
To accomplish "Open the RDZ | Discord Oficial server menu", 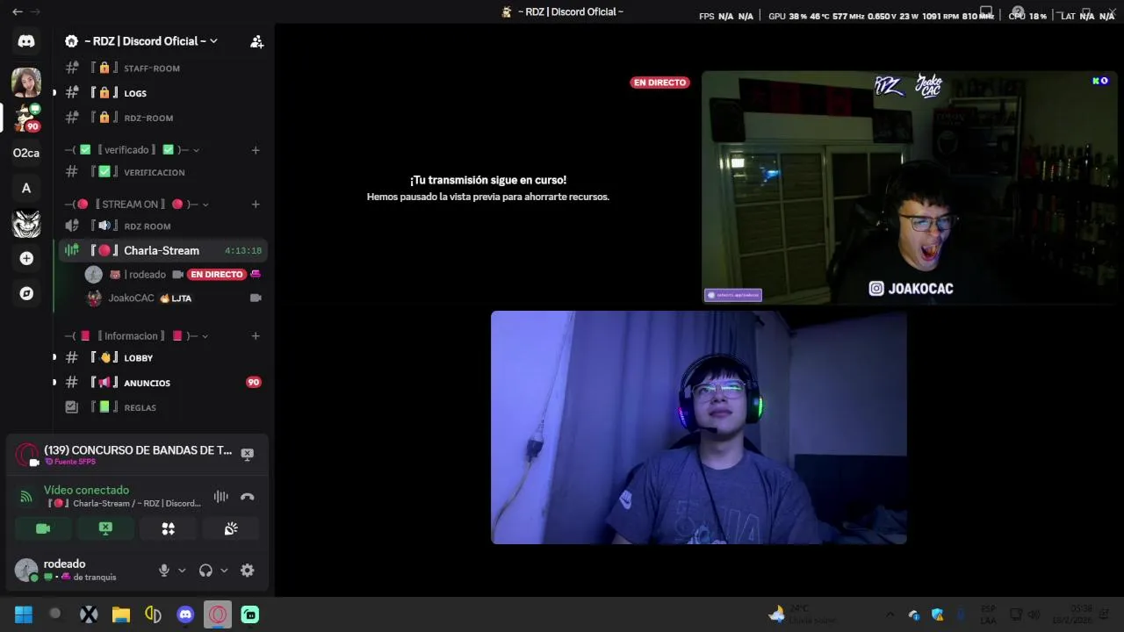I will click(151, 41).
